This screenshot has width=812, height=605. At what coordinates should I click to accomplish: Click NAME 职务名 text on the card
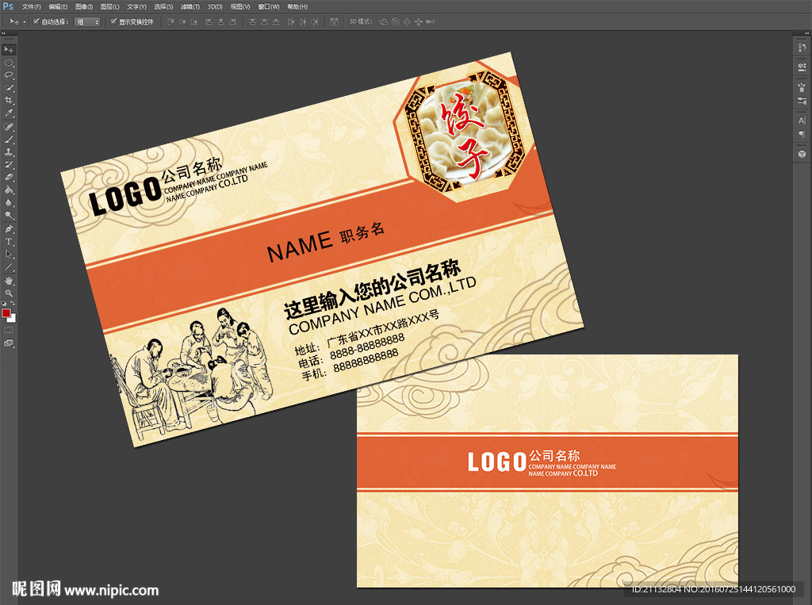tap(326, 241)
